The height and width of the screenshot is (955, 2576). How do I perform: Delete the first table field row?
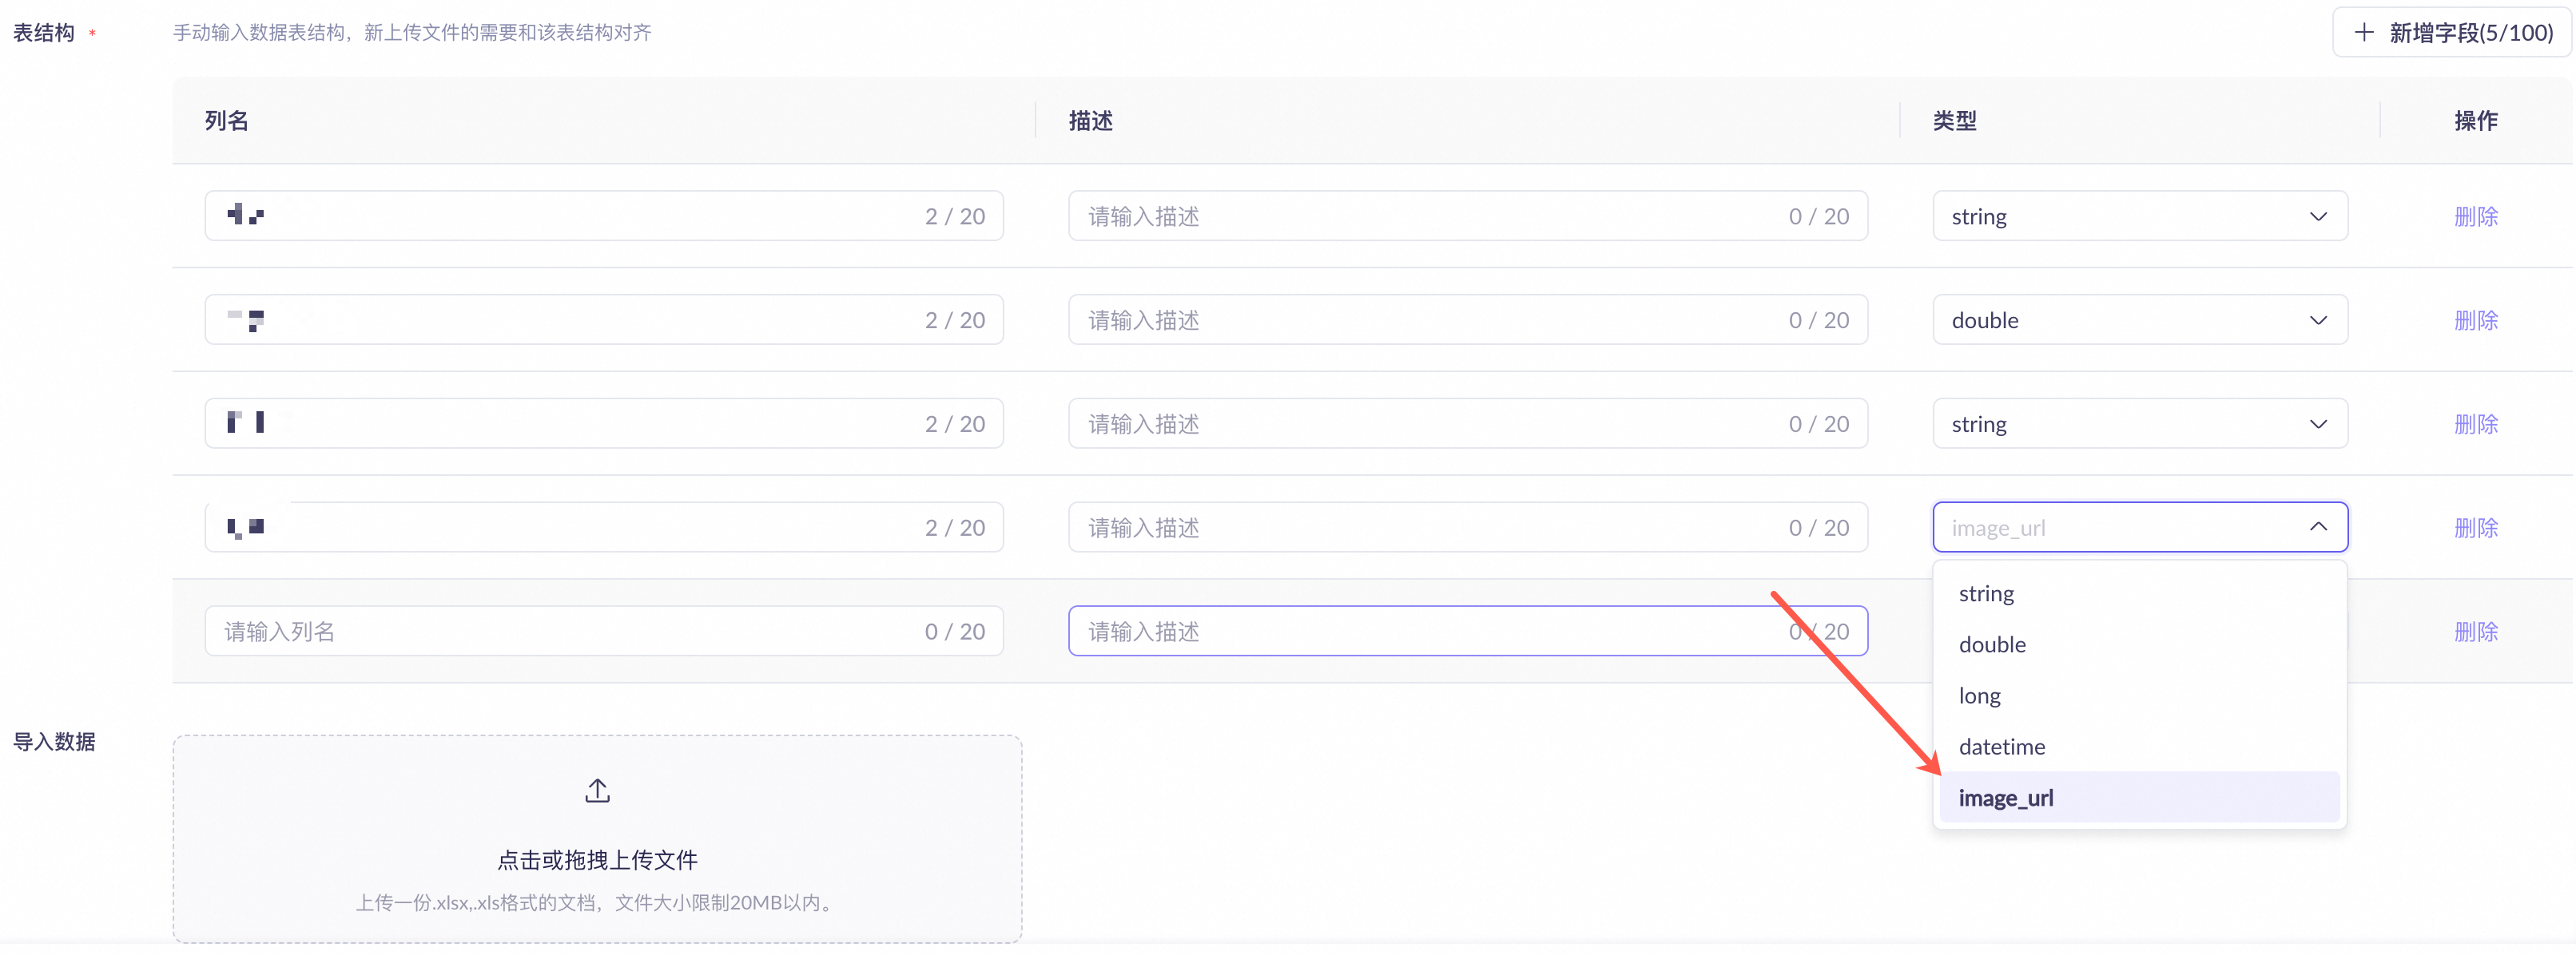coord(2475,216)
